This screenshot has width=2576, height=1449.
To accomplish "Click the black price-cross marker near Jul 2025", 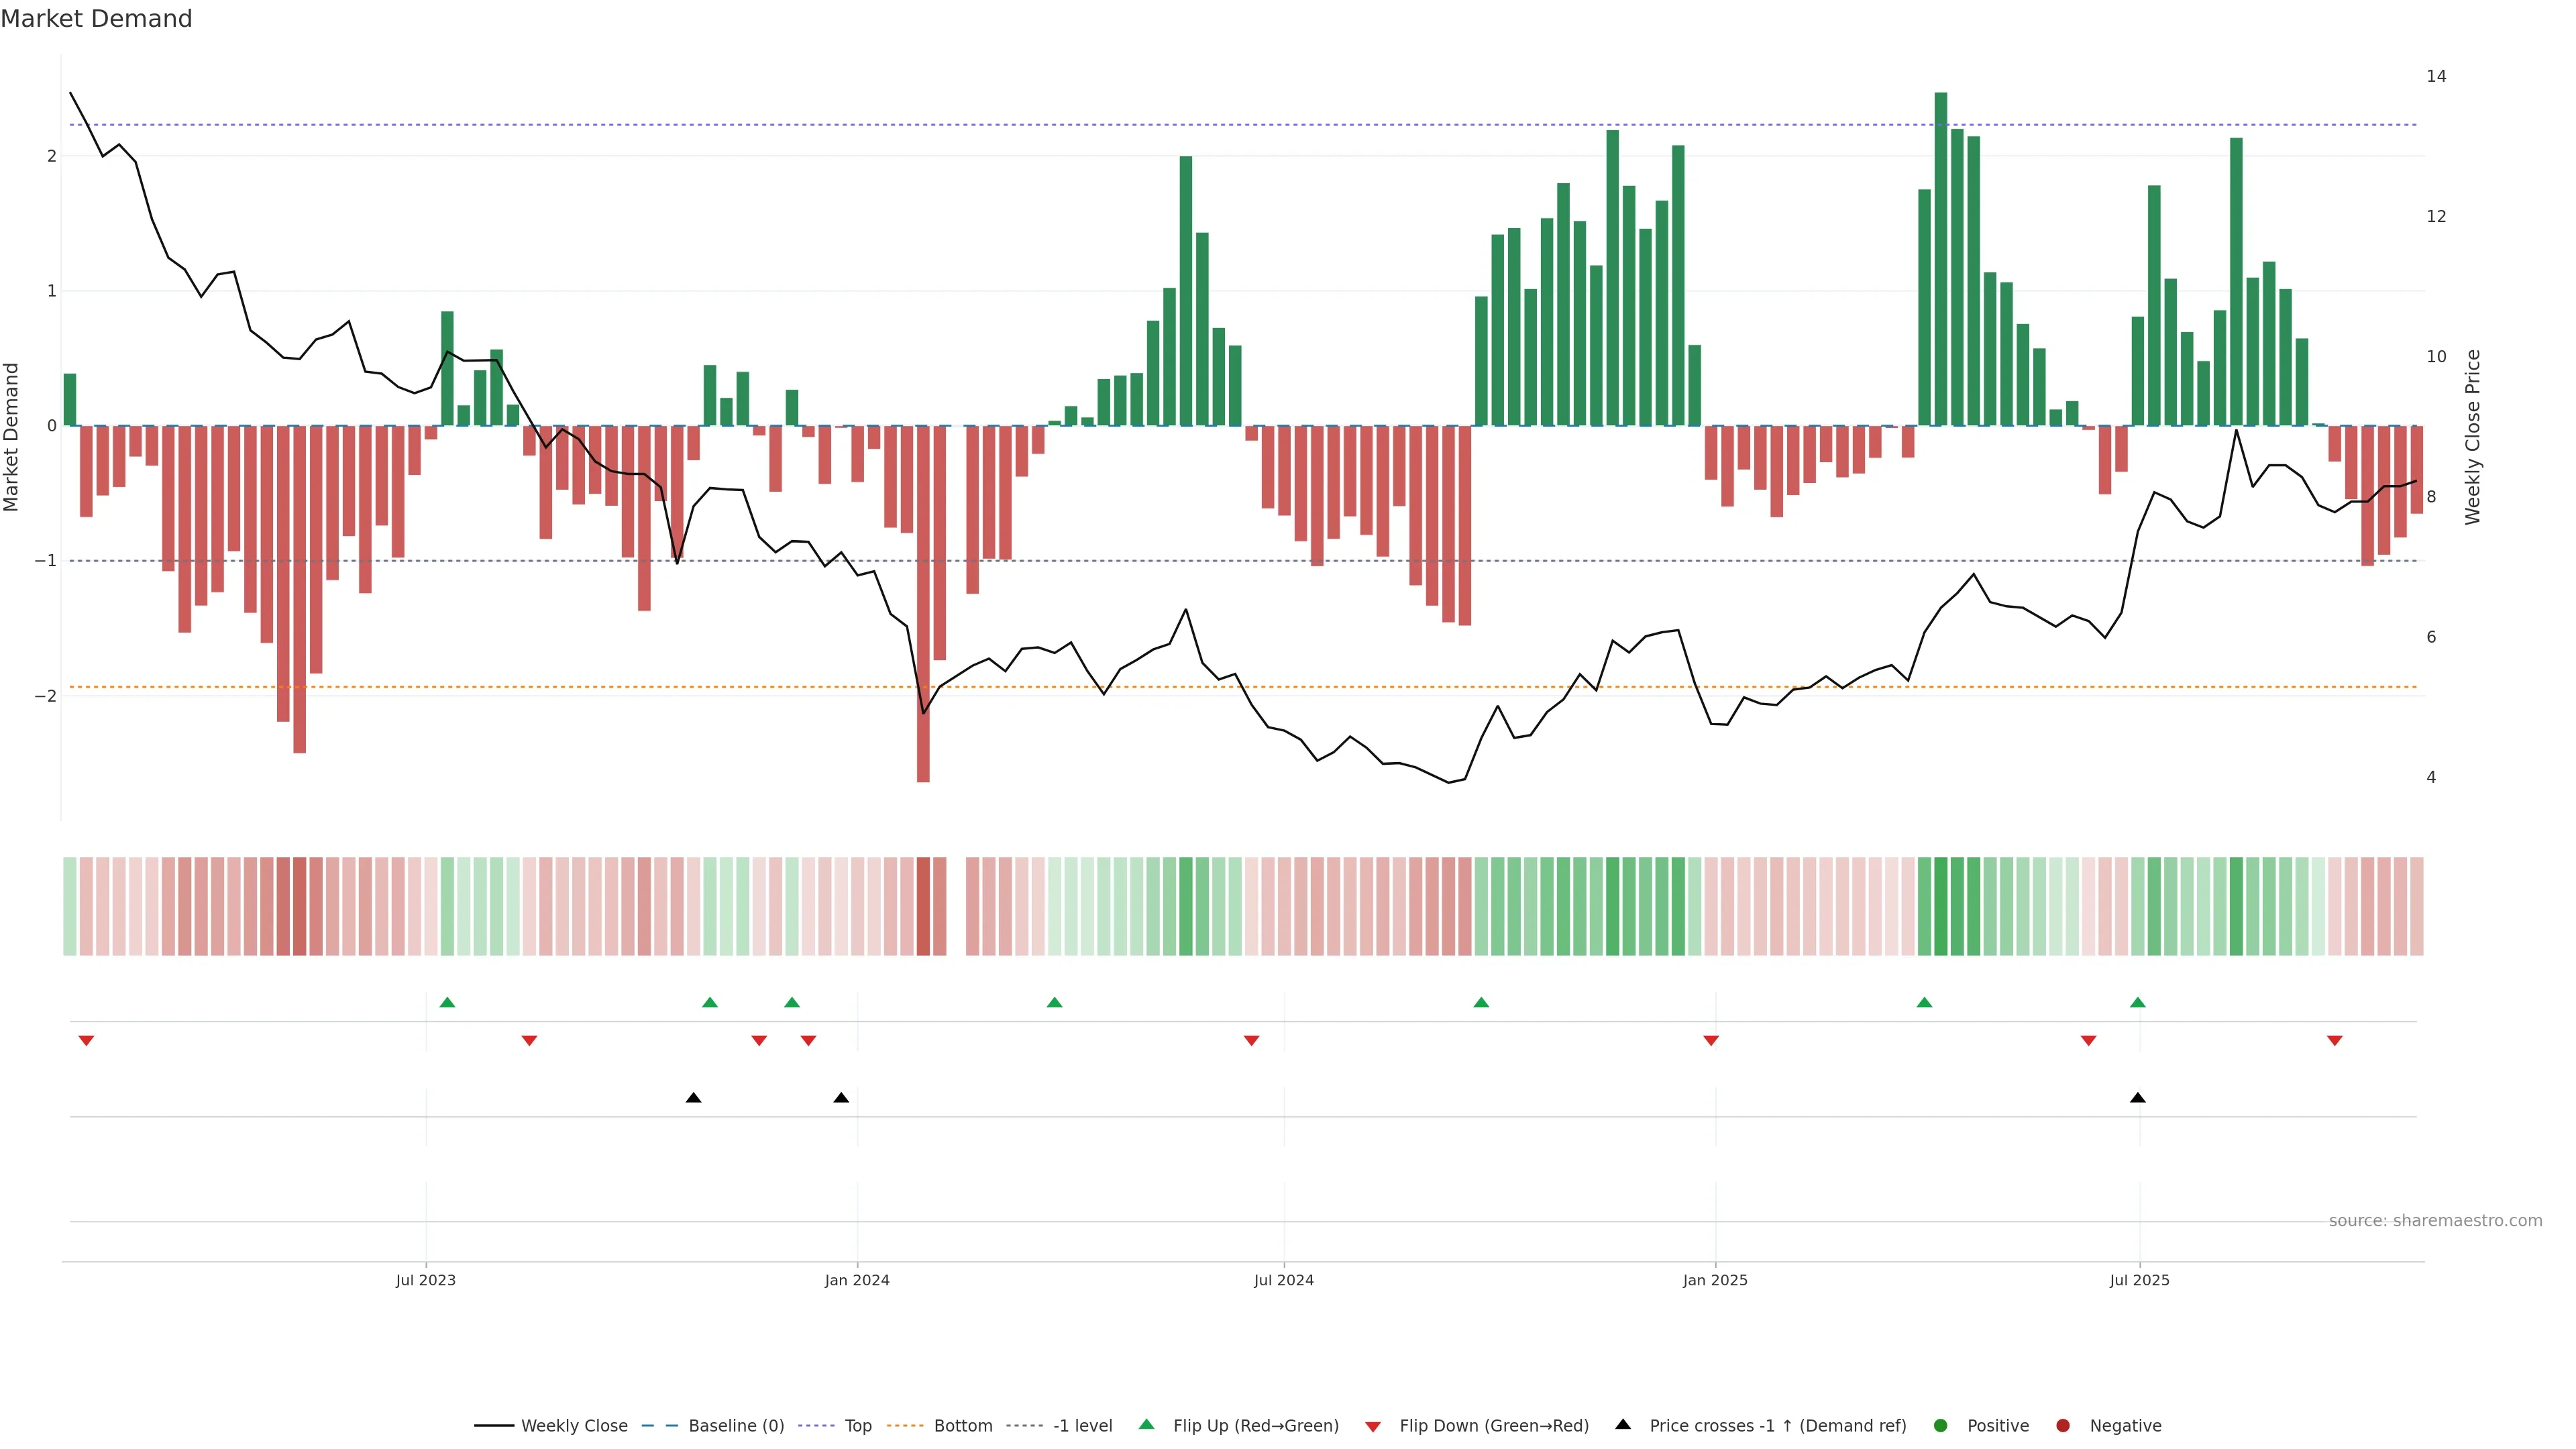I will [2137, 1098].
